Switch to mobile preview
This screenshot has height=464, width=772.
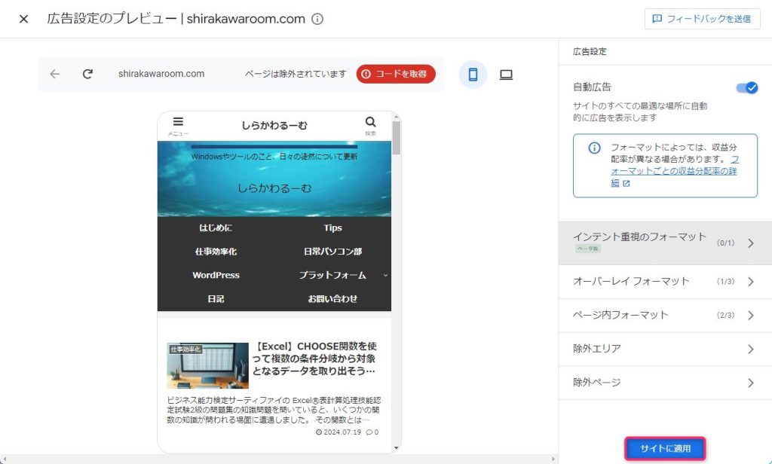click(473, 75)
